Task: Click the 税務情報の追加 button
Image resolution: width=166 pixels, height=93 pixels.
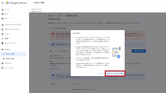Action: pyautogui.click(x=139, y=51)
